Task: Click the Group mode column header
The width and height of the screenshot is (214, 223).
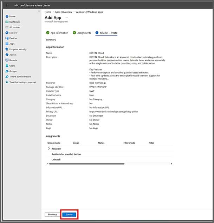Action: 54,143
